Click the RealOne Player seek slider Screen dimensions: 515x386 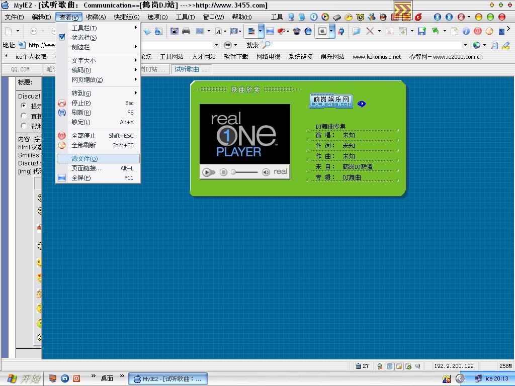click(245, 172)
